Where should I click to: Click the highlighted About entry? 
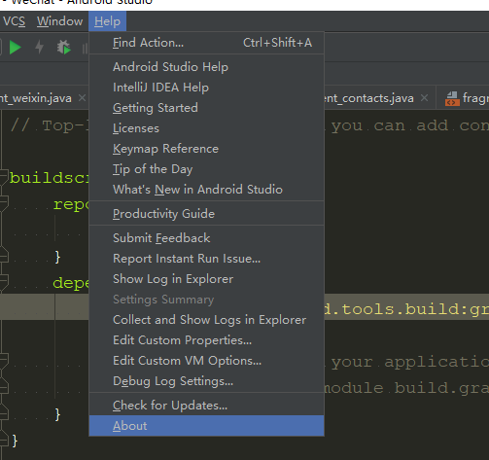pyautogui.click(x=207, y=426)
